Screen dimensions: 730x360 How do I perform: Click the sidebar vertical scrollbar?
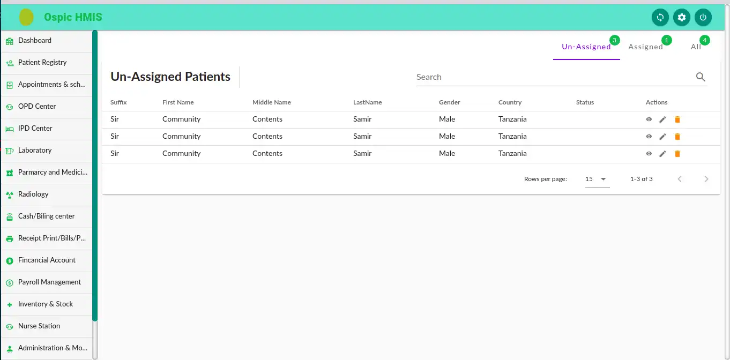(x=95, y=177)
